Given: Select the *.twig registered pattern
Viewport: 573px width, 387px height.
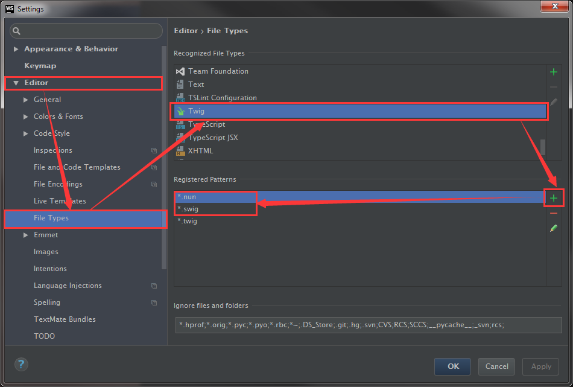Looking at the screenshot, I should [x=360, y=221].
